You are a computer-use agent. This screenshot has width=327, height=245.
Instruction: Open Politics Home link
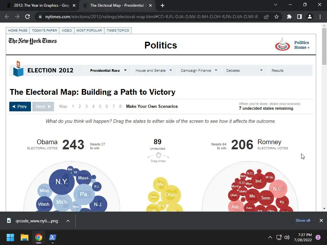(302, 45)
